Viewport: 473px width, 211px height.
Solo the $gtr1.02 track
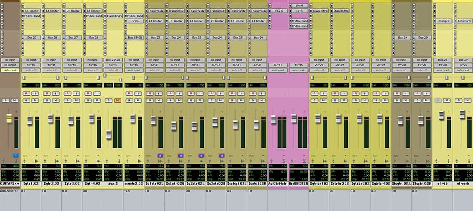pos(26,100)
